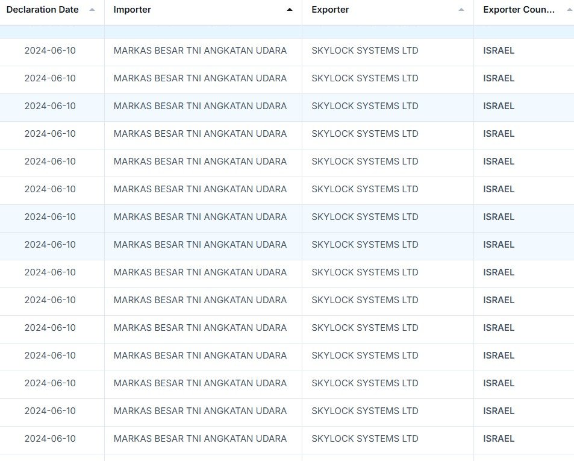Click the truncated Exporter Country header label
This screenshot has width=574, height=461.
click(519, 10)
